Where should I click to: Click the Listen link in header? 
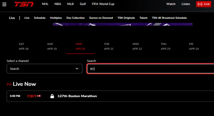tap(186, 4)
